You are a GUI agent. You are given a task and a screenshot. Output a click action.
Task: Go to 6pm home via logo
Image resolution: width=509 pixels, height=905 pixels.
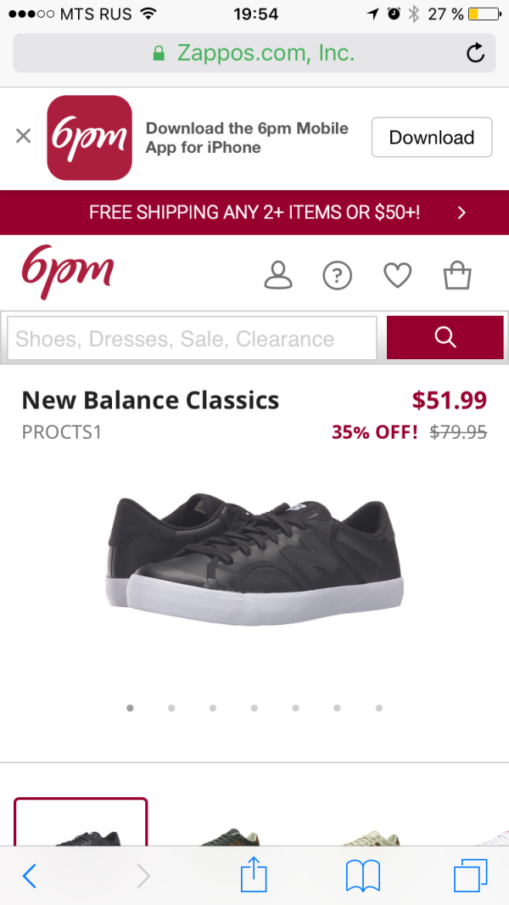pyautogui.click(x=68, y=271)
